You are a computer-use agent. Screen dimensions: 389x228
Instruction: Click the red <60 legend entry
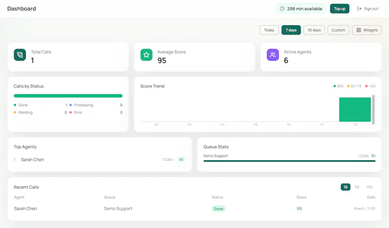(x=370, y=86)
